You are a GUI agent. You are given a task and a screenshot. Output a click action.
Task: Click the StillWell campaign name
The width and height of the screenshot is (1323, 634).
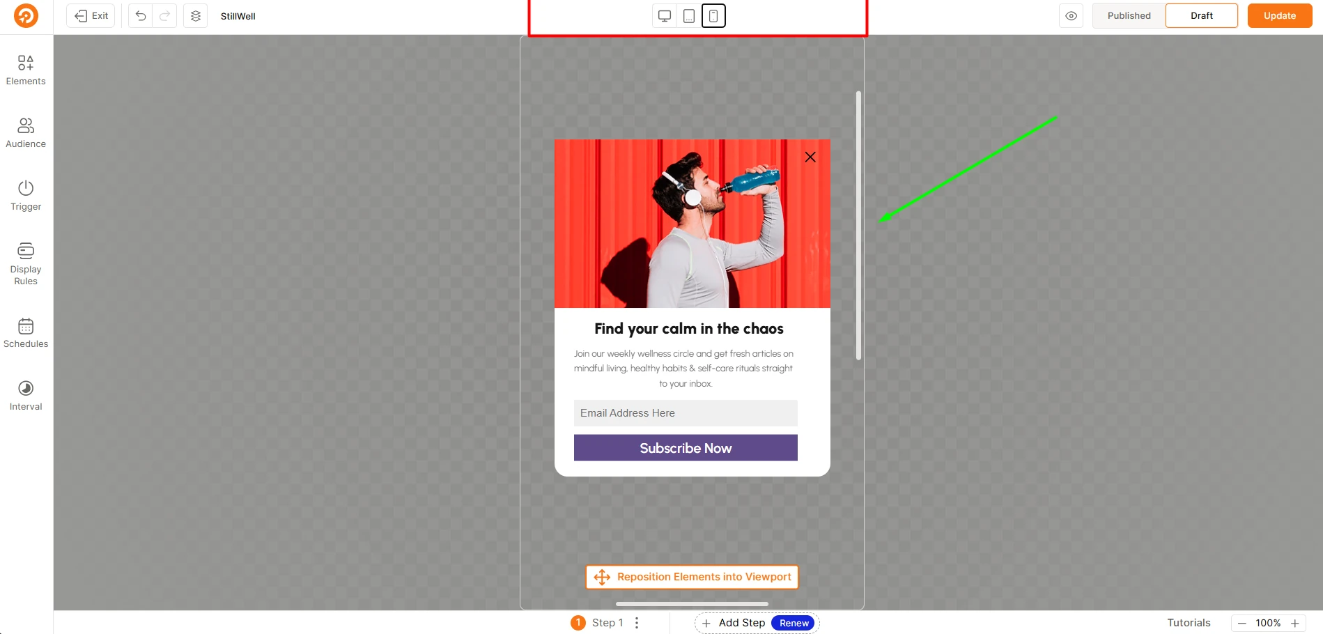(238, 16)
